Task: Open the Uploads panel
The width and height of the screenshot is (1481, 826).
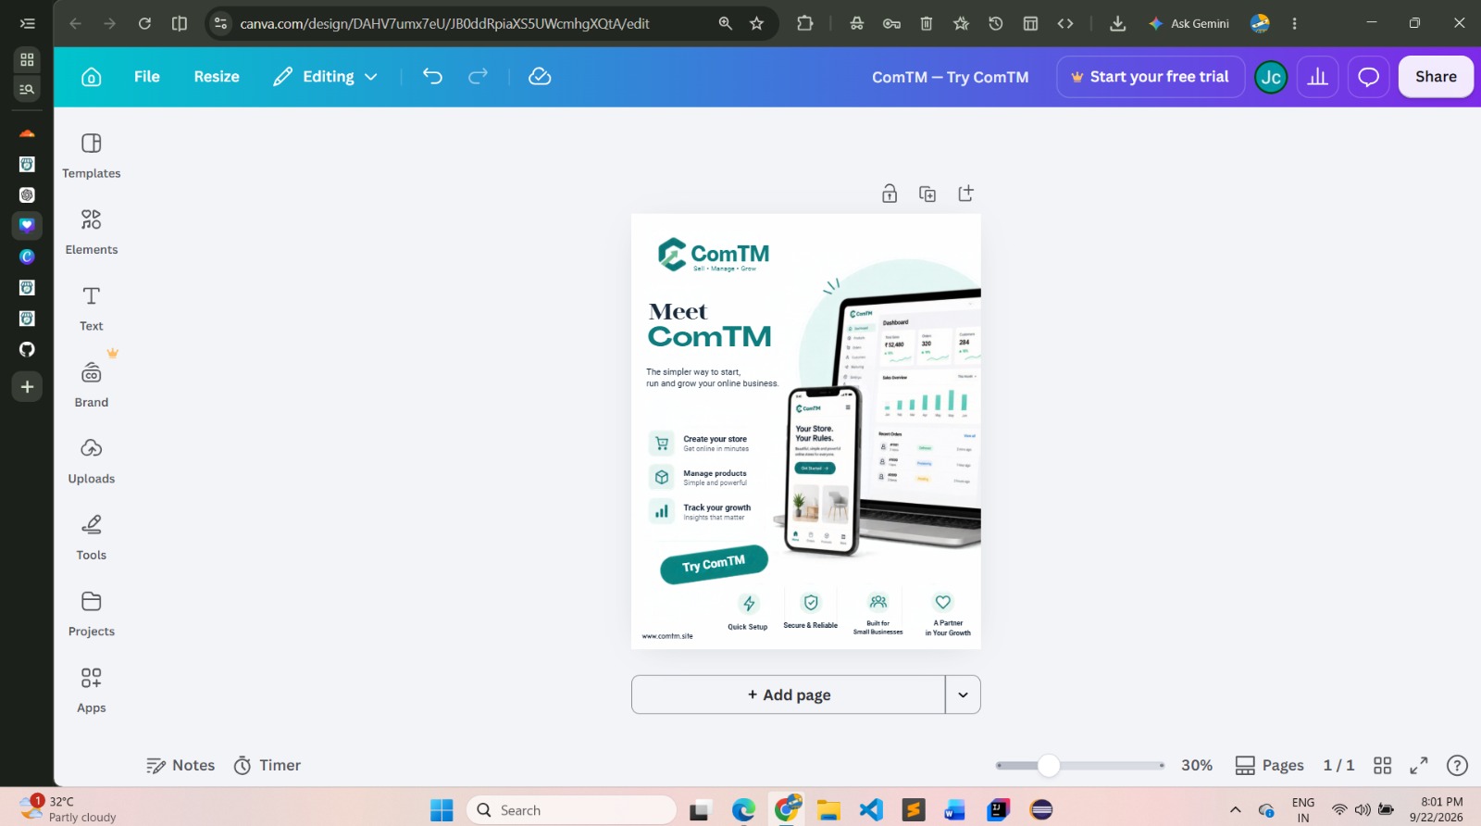Action: coord(91,461)
